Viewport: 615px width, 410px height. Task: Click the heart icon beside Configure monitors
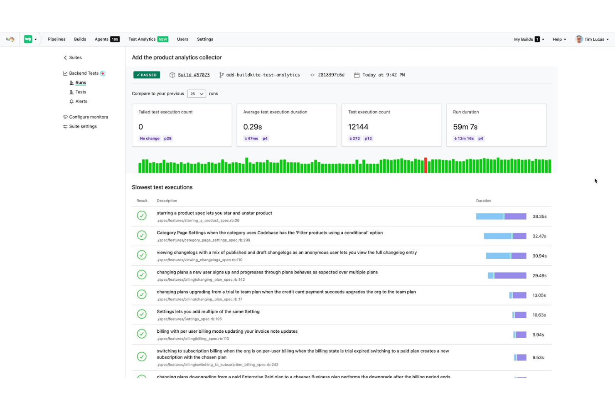coord(65,117)
